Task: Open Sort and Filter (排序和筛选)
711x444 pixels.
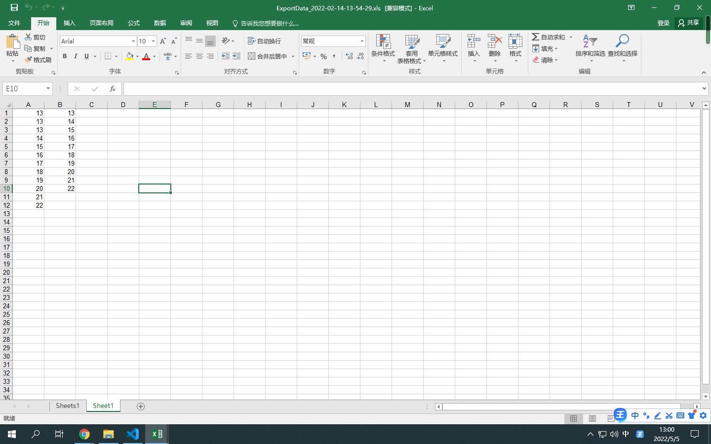Action: (x=590, y=48)
